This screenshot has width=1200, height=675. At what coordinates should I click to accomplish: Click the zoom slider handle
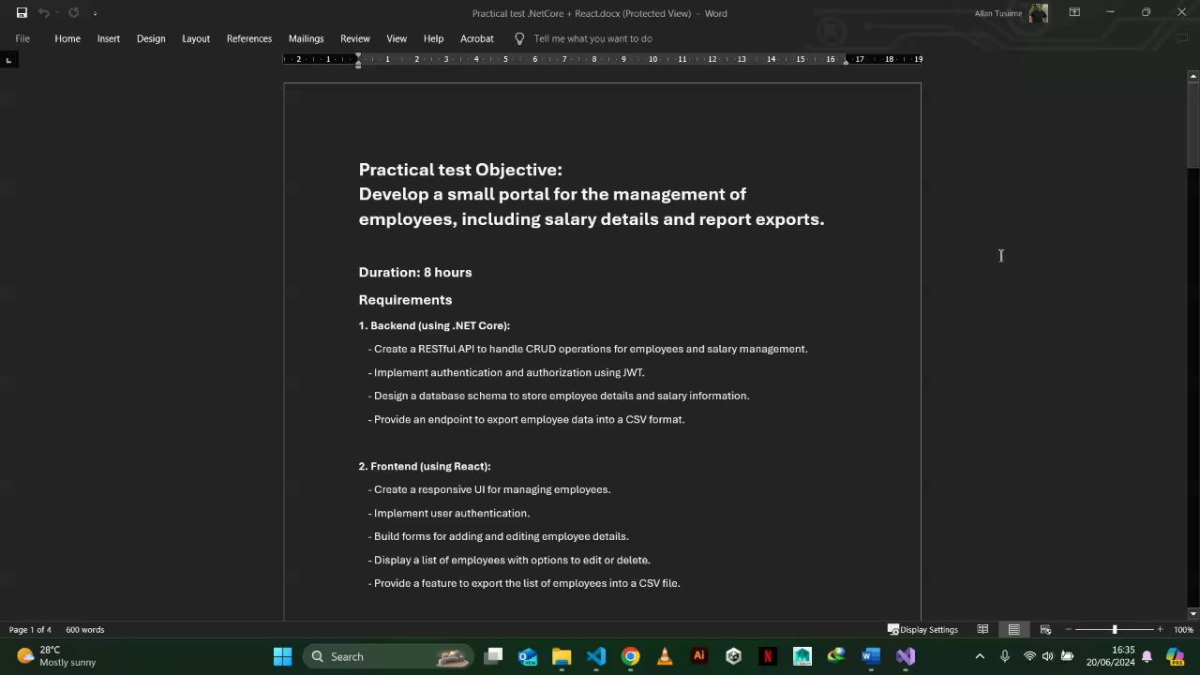click(x=1114, y=629)
